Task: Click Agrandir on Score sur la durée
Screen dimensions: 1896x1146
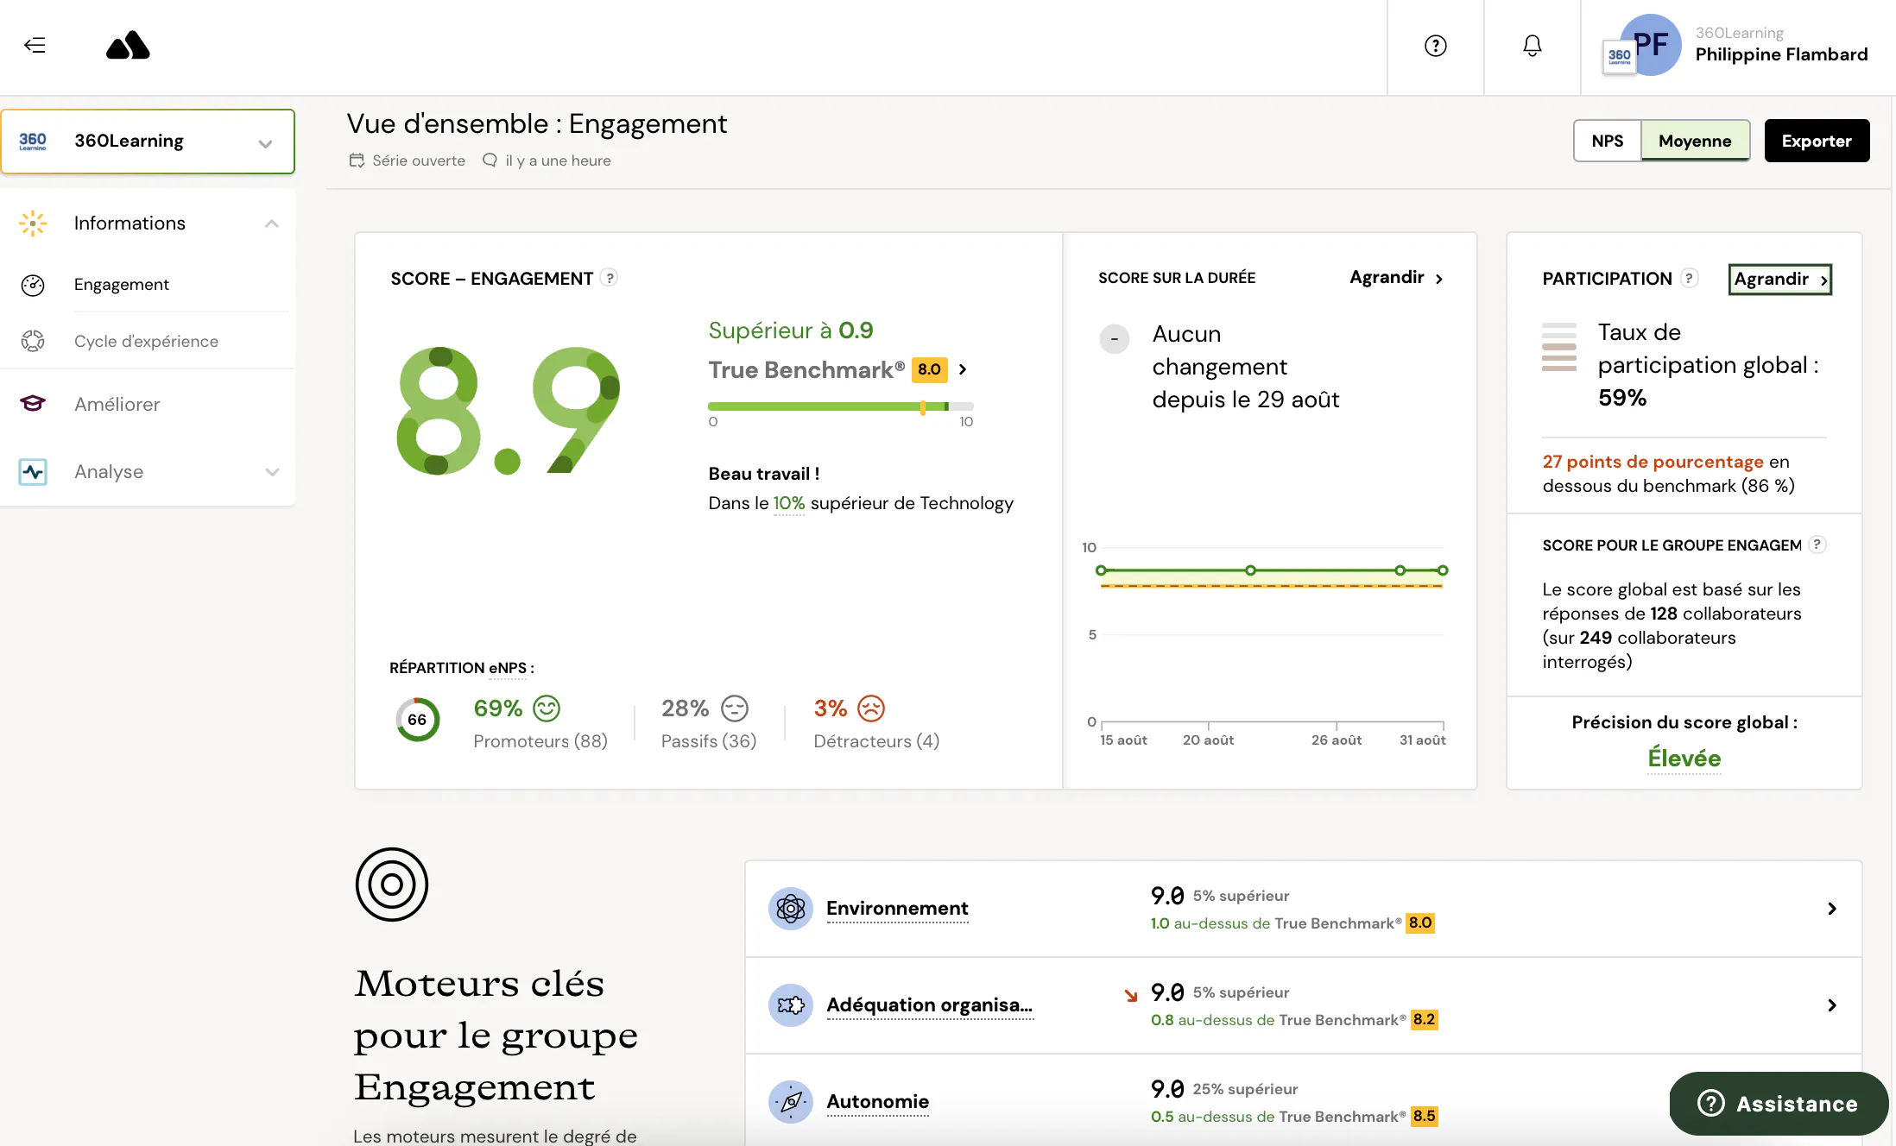Action: 1396,278
